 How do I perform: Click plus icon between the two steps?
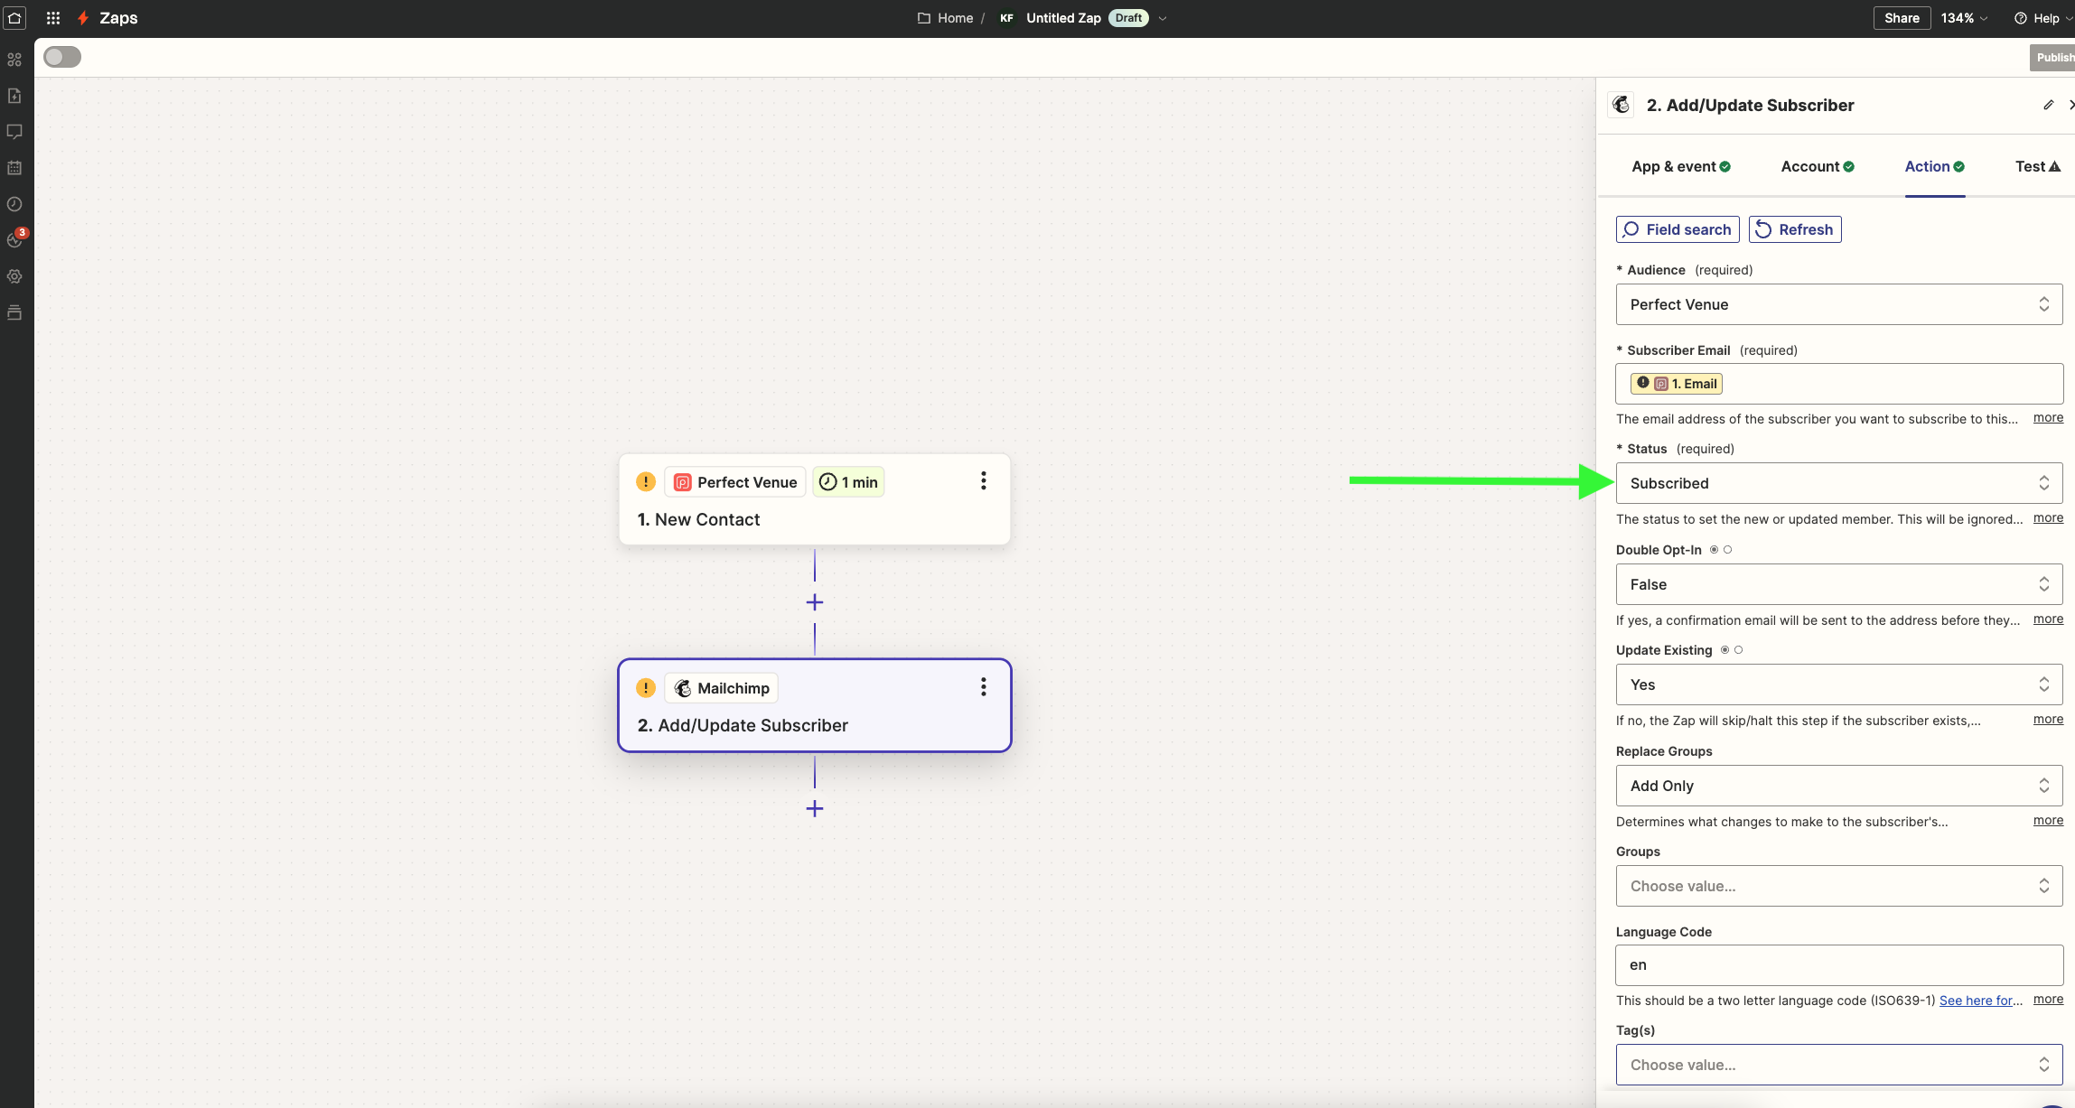pyautogui.click(x=815, y=602)
